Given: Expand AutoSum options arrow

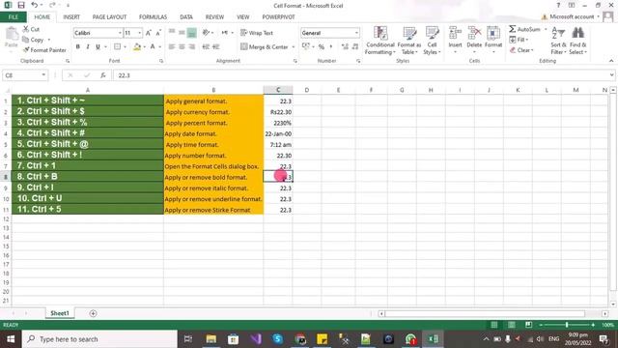Looking at the screenshot, I should 546,30.
